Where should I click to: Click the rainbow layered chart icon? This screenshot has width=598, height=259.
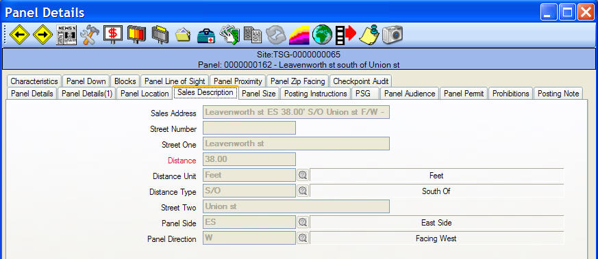tap(299, 36)
